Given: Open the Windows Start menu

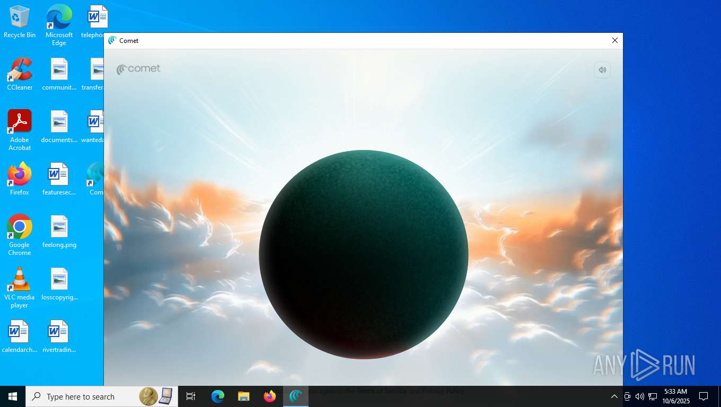Looking at the screenshot, I should click(13, 396).
